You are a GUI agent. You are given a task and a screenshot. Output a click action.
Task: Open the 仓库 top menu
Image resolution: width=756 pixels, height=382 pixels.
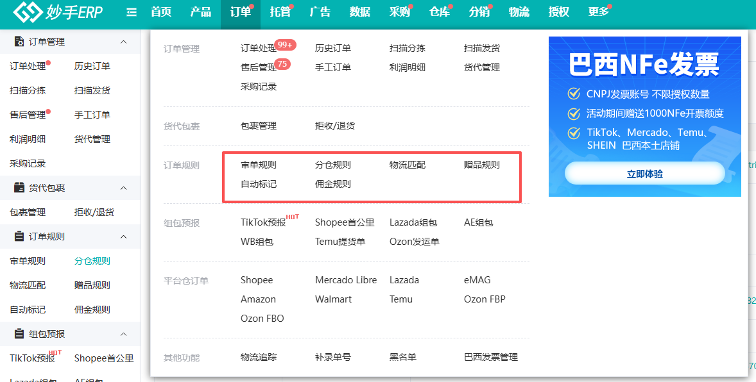coord(440,12)
